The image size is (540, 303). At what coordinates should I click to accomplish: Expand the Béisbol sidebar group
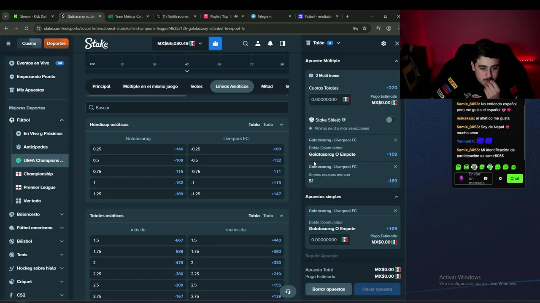coord(62,241)
